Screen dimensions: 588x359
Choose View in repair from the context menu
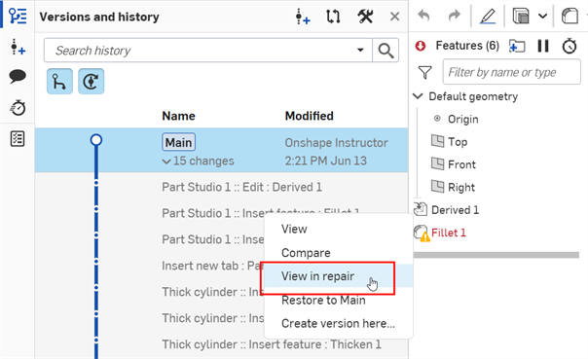pos(317,276)
